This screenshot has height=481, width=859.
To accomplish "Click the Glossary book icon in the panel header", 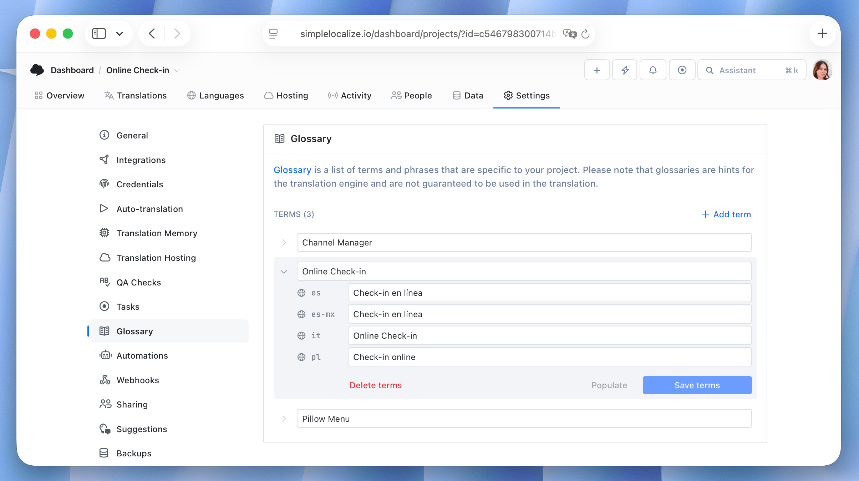I will coord(279,139).
